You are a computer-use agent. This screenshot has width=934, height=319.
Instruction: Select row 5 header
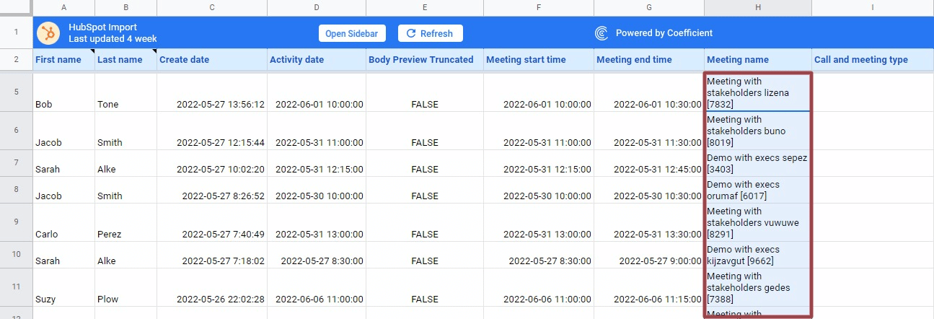tap(16, 92)
